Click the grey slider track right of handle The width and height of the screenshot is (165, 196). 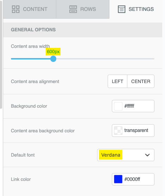tap(105, 59)
